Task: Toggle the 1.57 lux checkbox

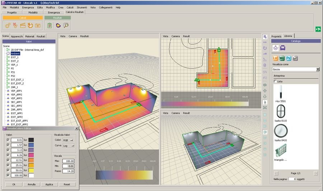Action: [x=8, y=145]
